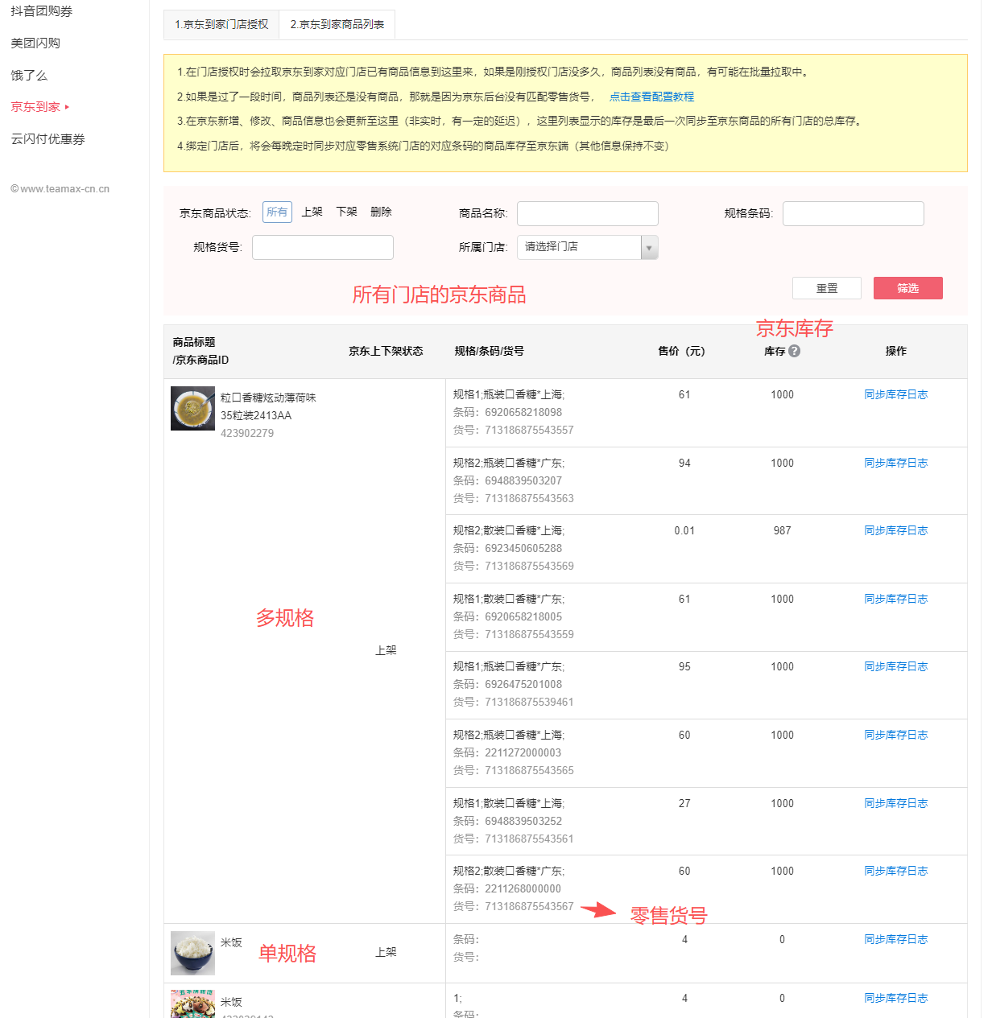Screen dimensions: 992x1018
Task: Open 同步库存日志 for barcode 6948839503207
Action: [x=895, y=463]
